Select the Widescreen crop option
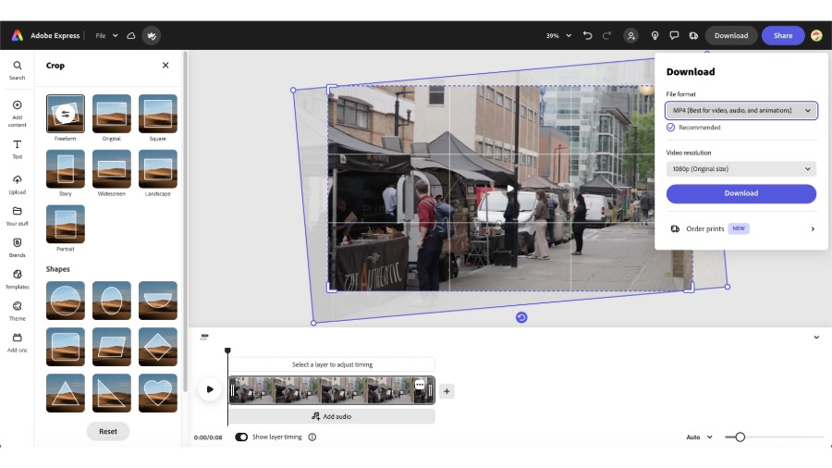Viewport: 832px width, 468px height. point(112,168)
